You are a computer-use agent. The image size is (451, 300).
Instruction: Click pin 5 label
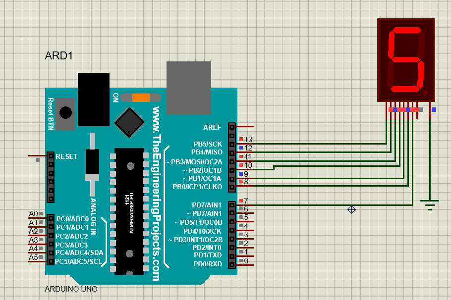(x=246, y=217)
